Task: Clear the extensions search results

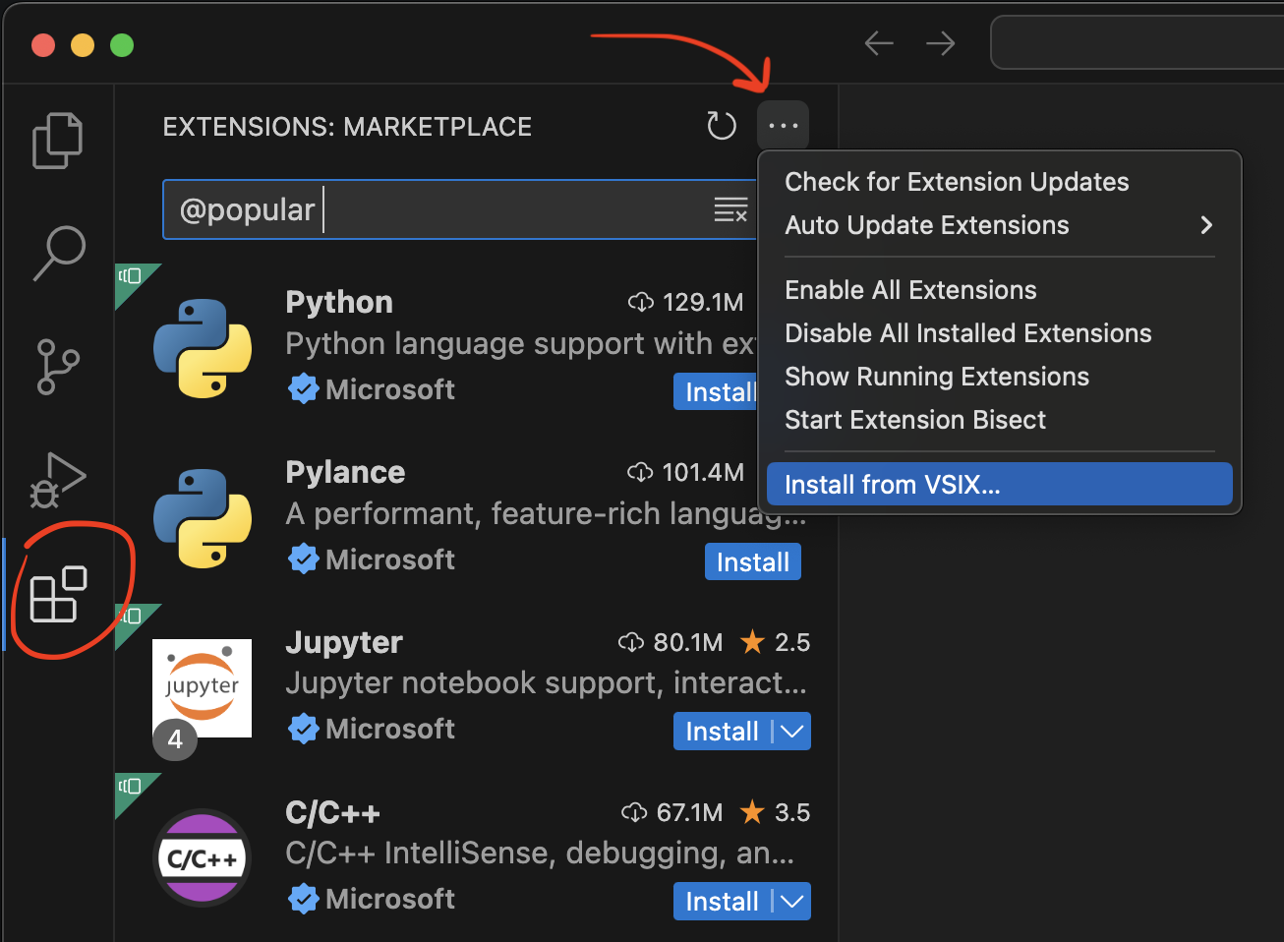Action: click(x=730, y=209)
